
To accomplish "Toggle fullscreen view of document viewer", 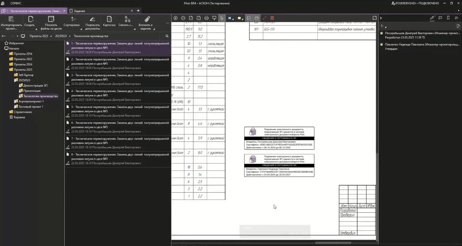I will (x=374, y=18).
